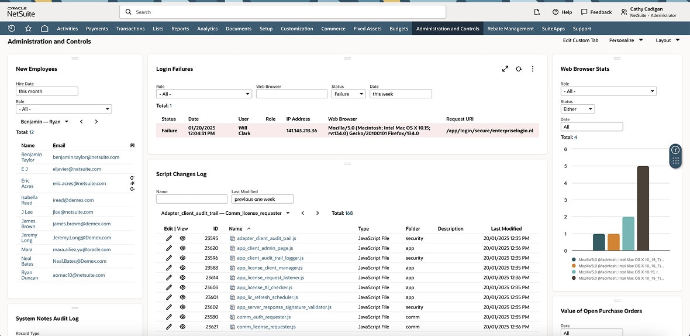The width and height of the screenshot is (690, 336).
Task: View comm_license_requester.js using the eye icon
Action: click(x=182, y=327)
